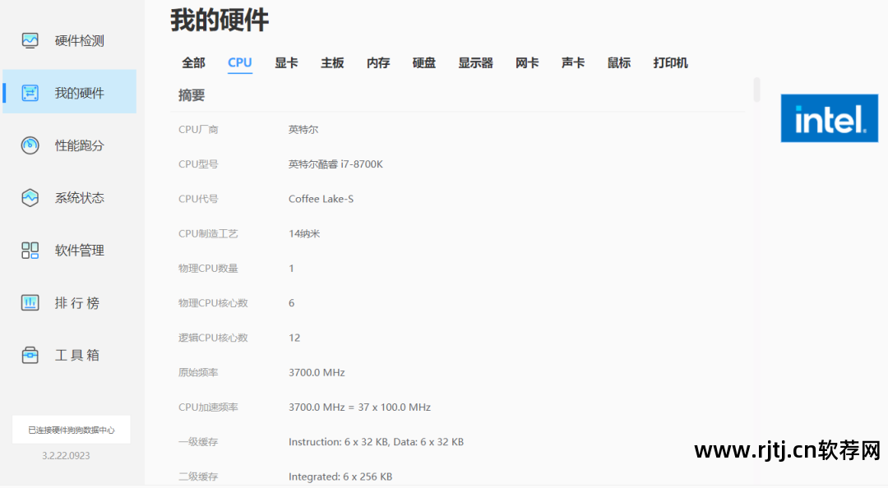The image size is (888, 488).
Task: Open the 性能跑分 gauge icon
Action: point(30,145)
